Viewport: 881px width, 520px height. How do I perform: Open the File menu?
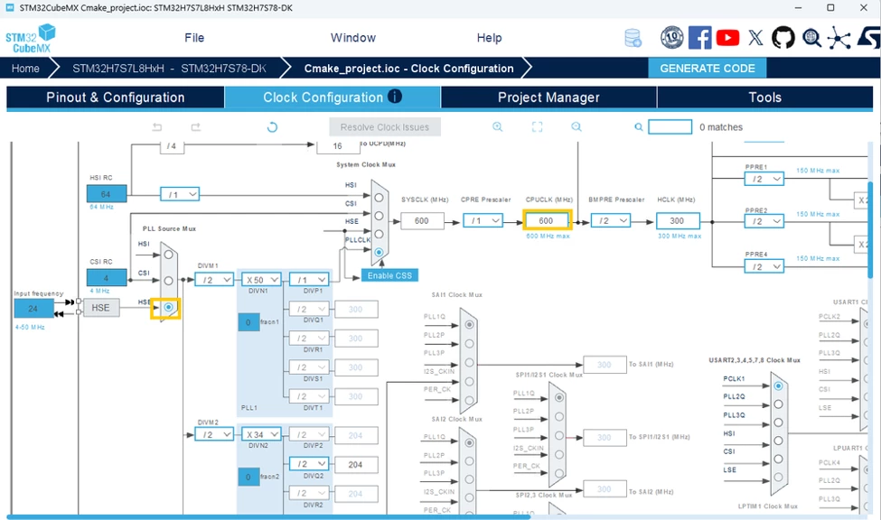coord(194,38)
